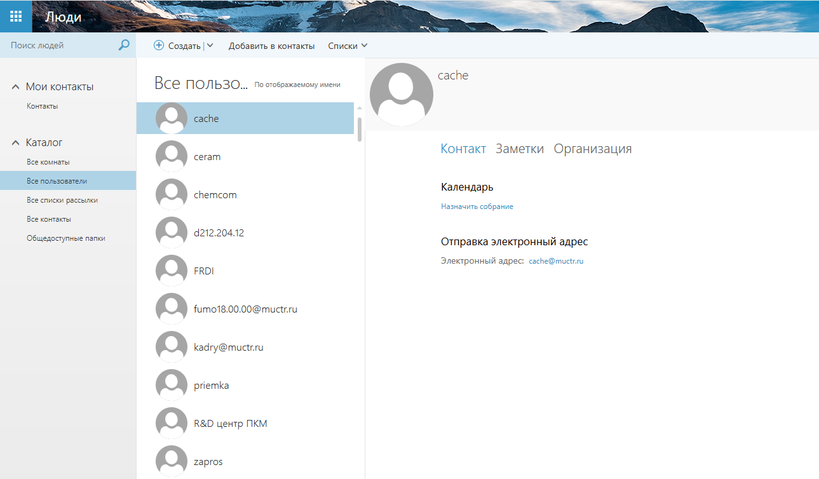Image resolution: width=819 pixels, height=479 pixels.
Task: Select the zapros contact avatar
Action: [172, 461]
